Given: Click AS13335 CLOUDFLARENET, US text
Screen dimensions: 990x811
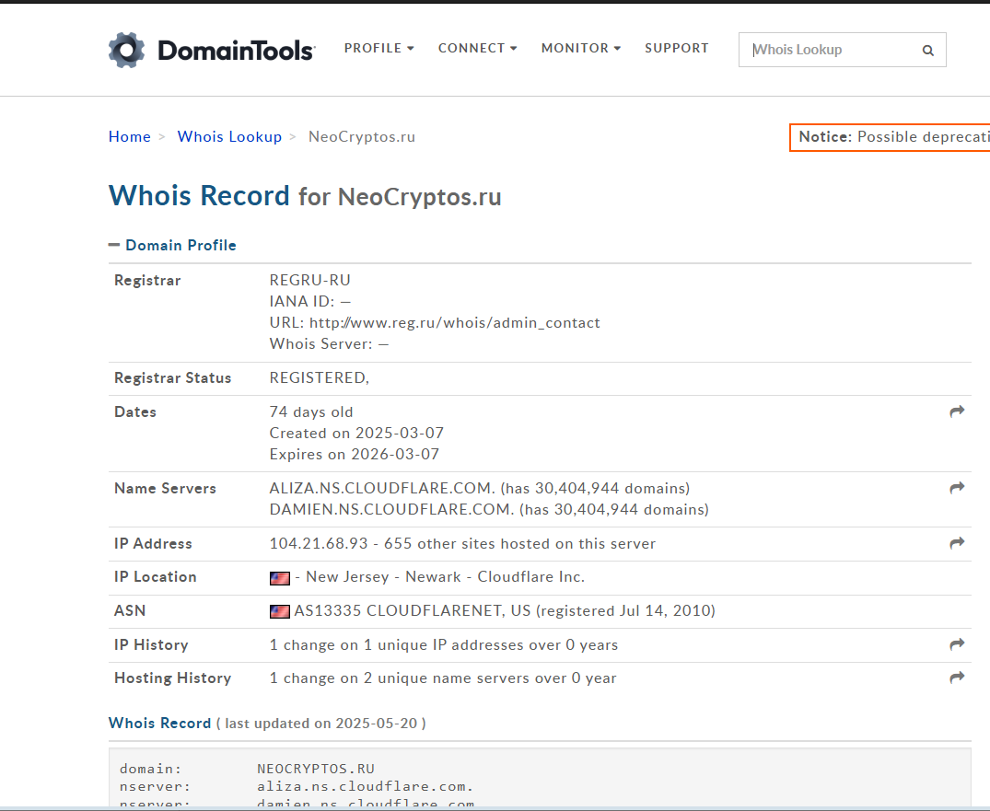Looking at the screenshot, I should [x=413, y=611].
